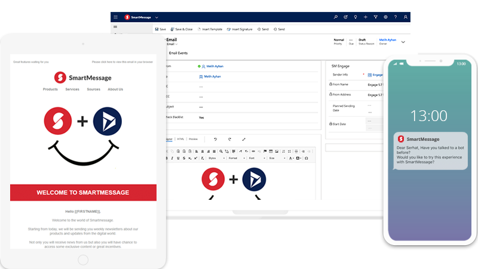Open the Font dropdown in the editor

(257, 158)
